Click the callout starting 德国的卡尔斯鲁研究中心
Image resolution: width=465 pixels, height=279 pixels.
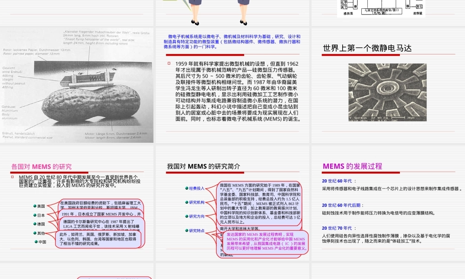[102, 224]
